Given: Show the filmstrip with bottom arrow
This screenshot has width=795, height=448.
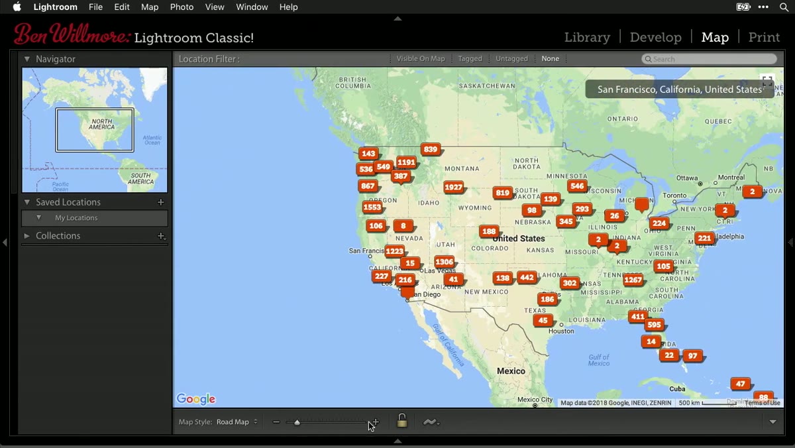Looking at the screenshot, I should 397,441.
